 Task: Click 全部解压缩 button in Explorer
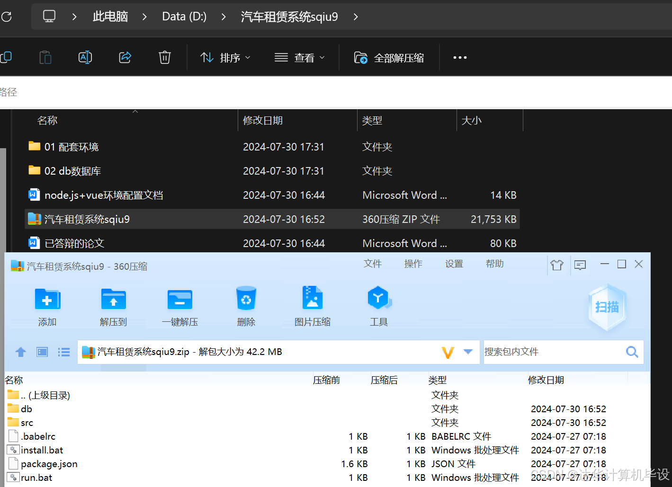(x=389, y=58)
